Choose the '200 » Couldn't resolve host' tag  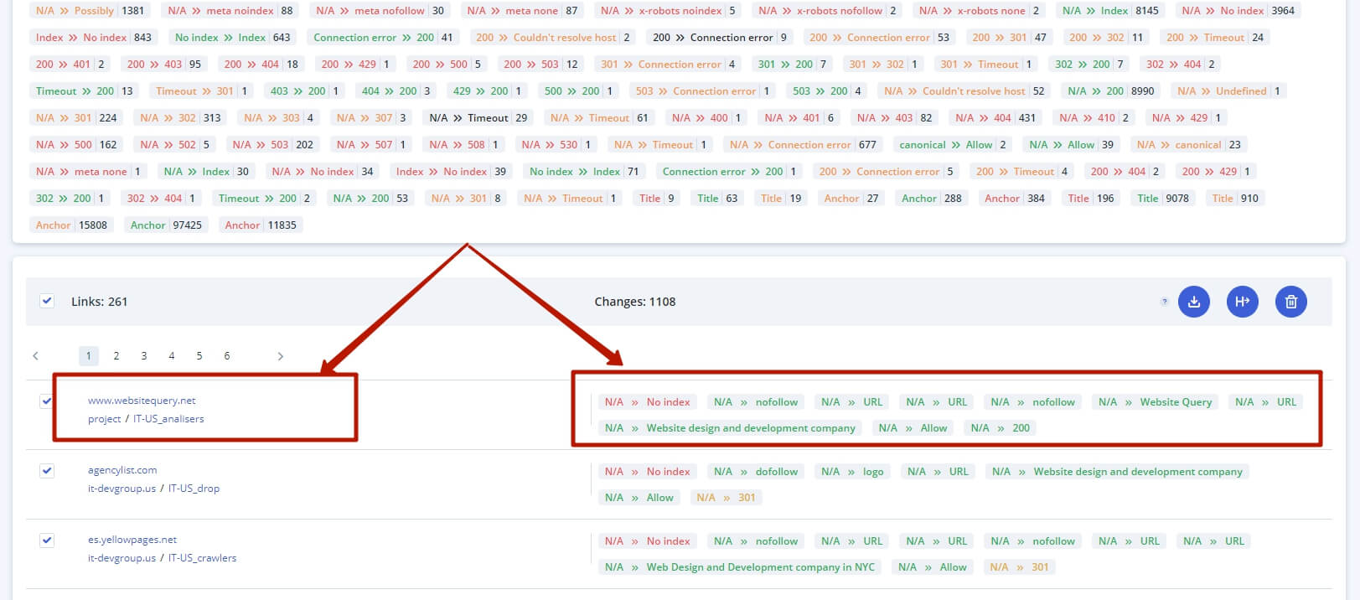(x=553, y=38)
